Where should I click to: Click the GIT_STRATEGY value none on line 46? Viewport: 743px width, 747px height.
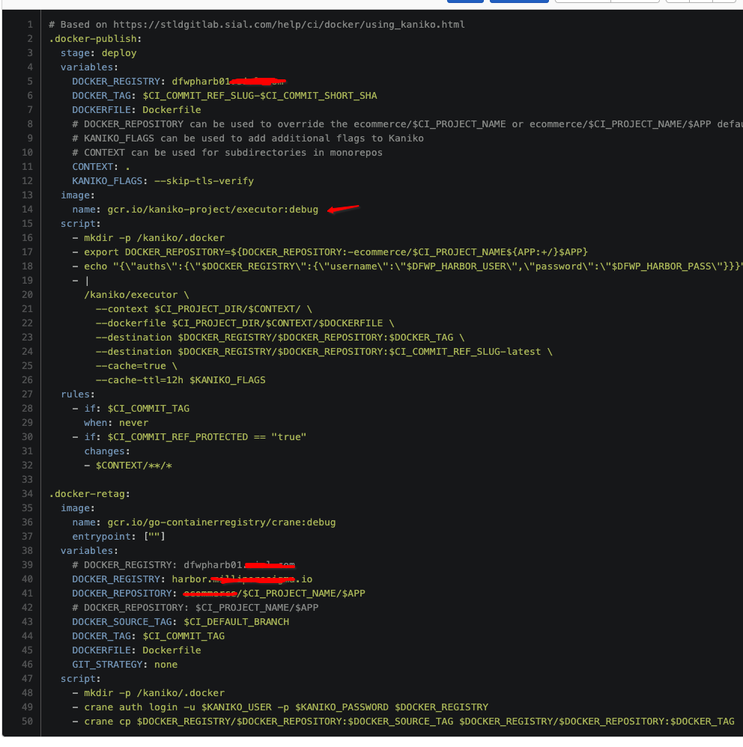[x=165, y=664]
